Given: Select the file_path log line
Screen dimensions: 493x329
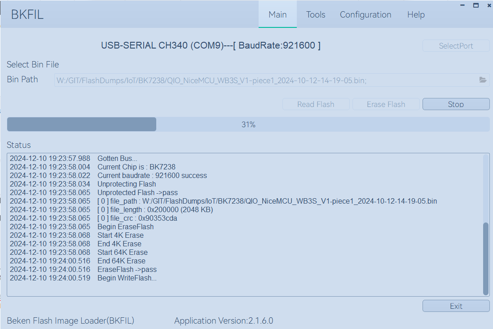Looking at the screenshot, I should pyautogui.click(x=223, y=201).
